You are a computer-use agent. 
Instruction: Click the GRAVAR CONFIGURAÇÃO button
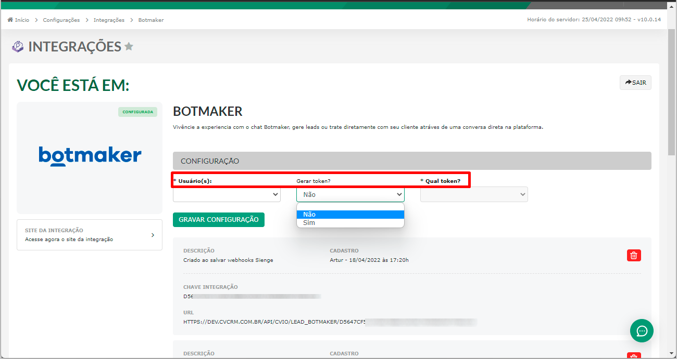tap(219, 220)
